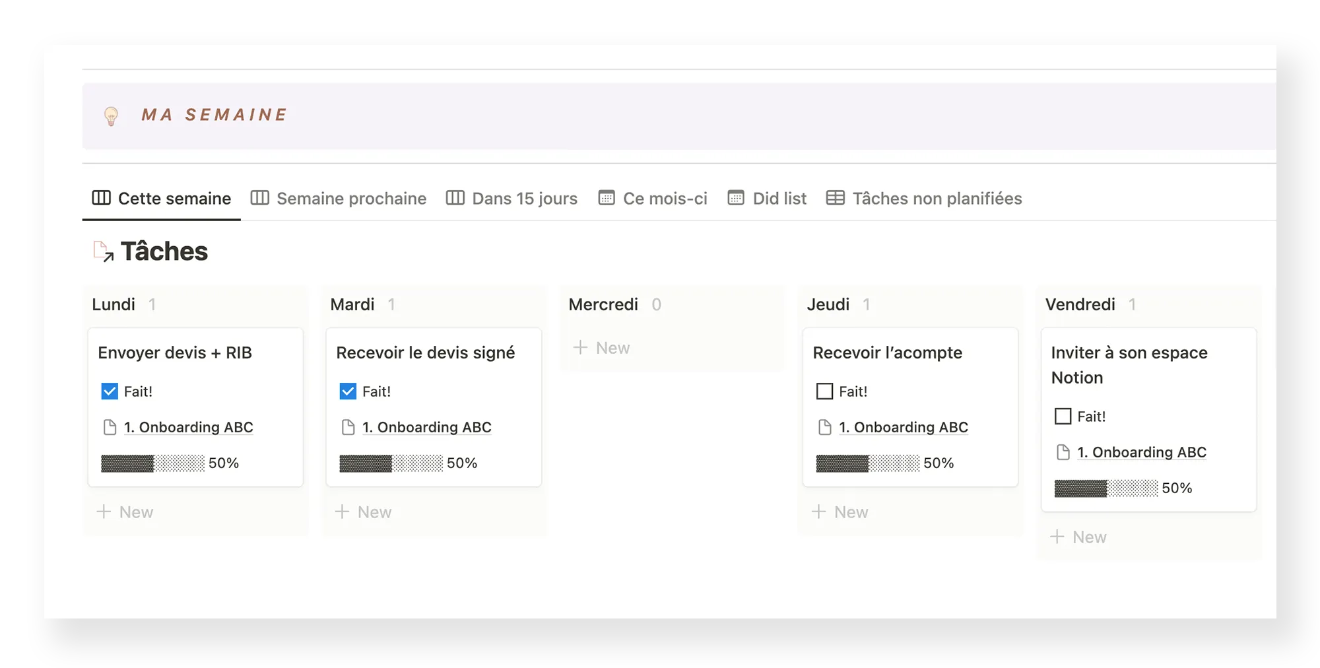
Task: Add a New task under Lundi
Action: tap(125, 512)
